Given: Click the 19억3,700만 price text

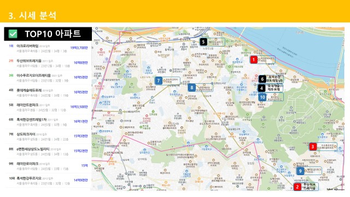Looking at the screenshot, I should click(x=79, y=48).
